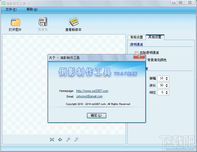Click the V2.3.7免费版 version label
This screenshot has width=197, height=152.
click(x=126, y=73)
